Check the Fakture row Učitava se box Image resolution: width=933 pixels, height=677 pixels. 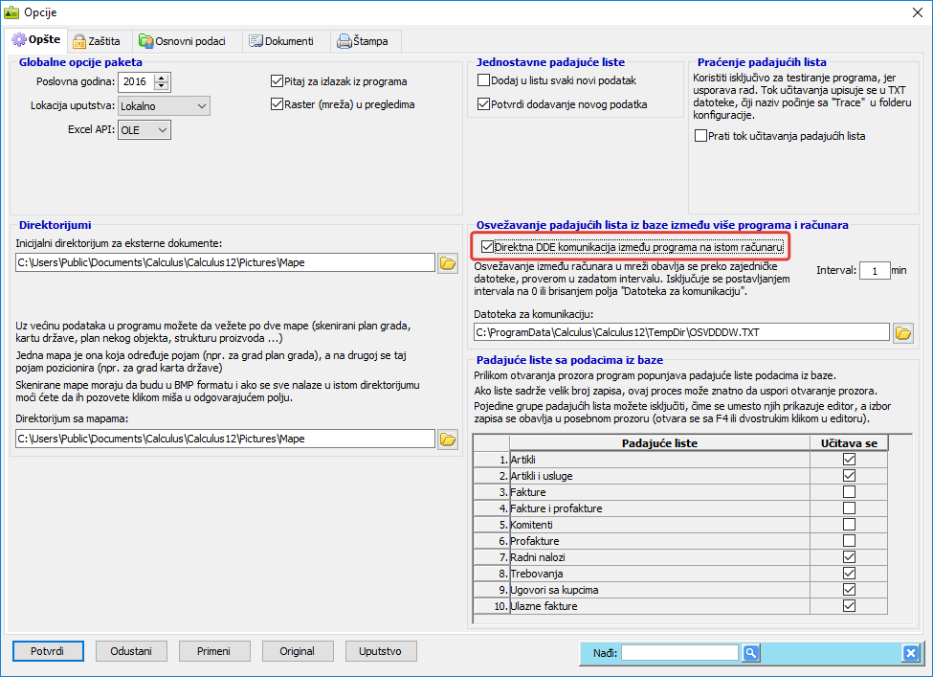[x=849, y=491]
